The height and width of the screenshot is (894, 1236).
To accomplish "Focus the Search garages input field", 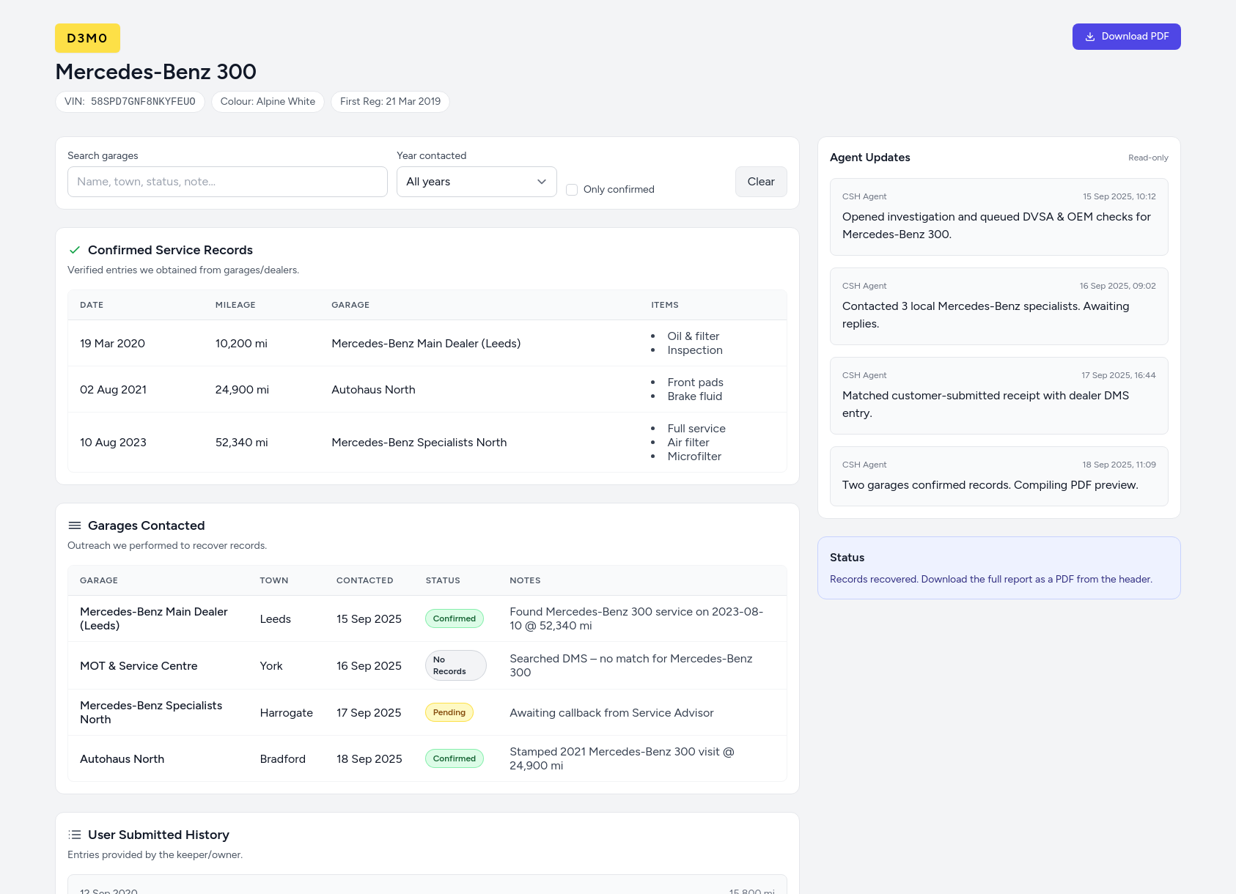I will [227, 182].
